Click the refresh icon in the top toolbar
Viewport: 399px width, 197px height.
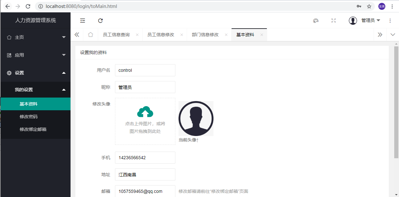[100, 21]
